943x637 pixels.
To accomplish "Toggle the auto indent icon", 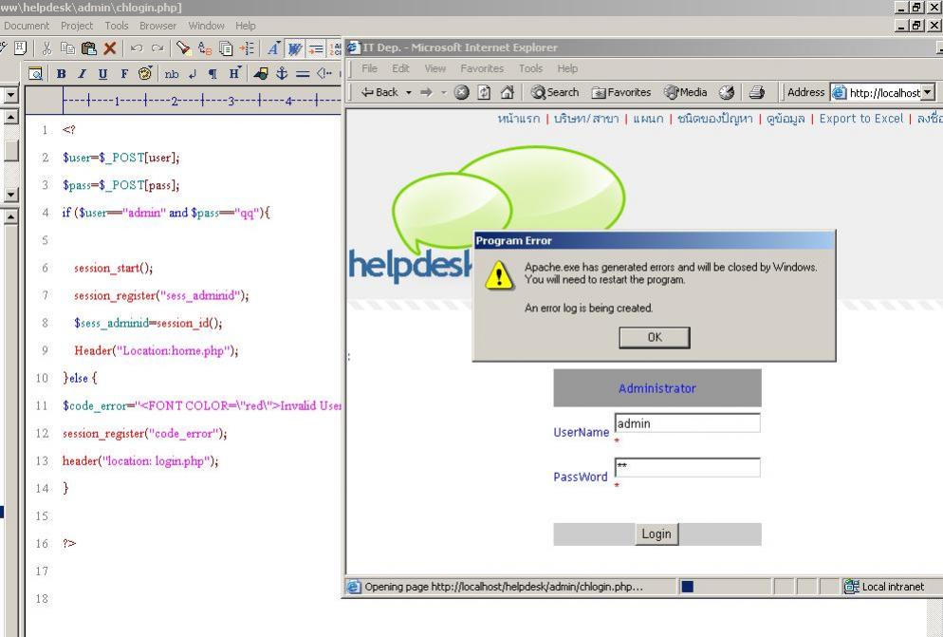I will click(x=315, y=48).
